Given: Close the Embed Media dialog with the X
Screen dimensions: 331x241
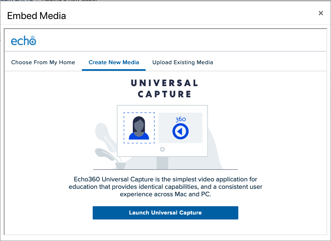Looking at the screenshot, I should 321,13.
